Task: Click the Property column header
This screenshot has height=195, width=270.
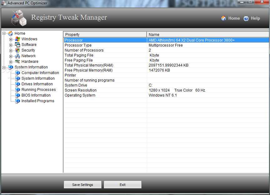Action: [105, 34]
